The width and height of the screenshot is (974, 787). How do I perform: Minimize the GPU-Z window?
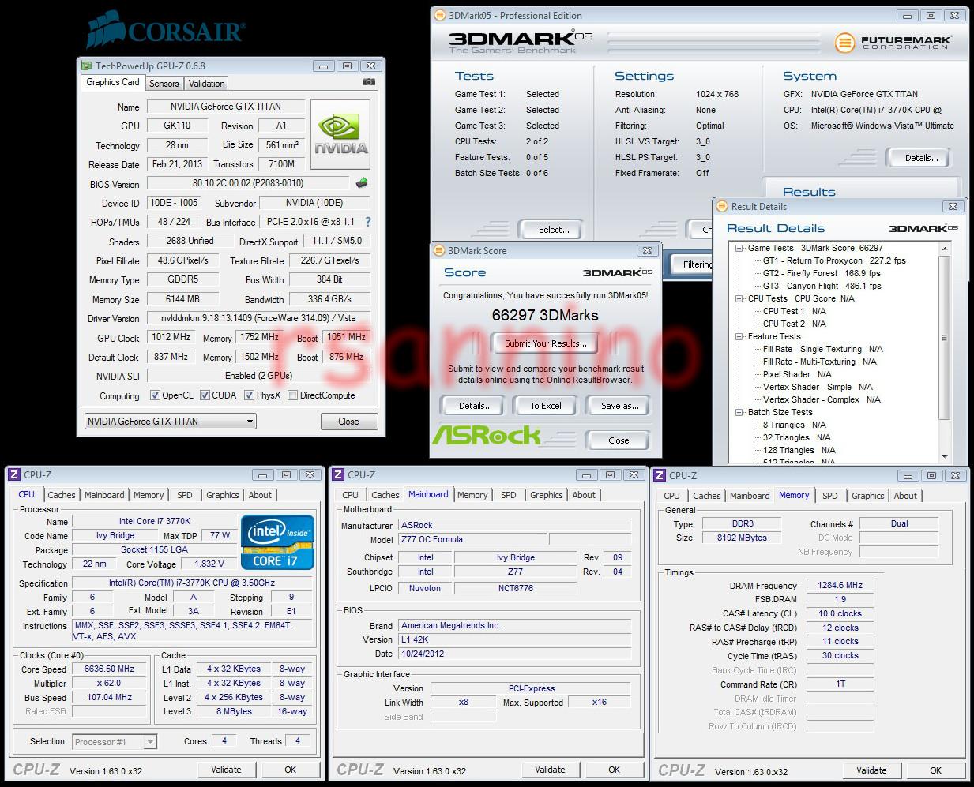pos(323,66)
